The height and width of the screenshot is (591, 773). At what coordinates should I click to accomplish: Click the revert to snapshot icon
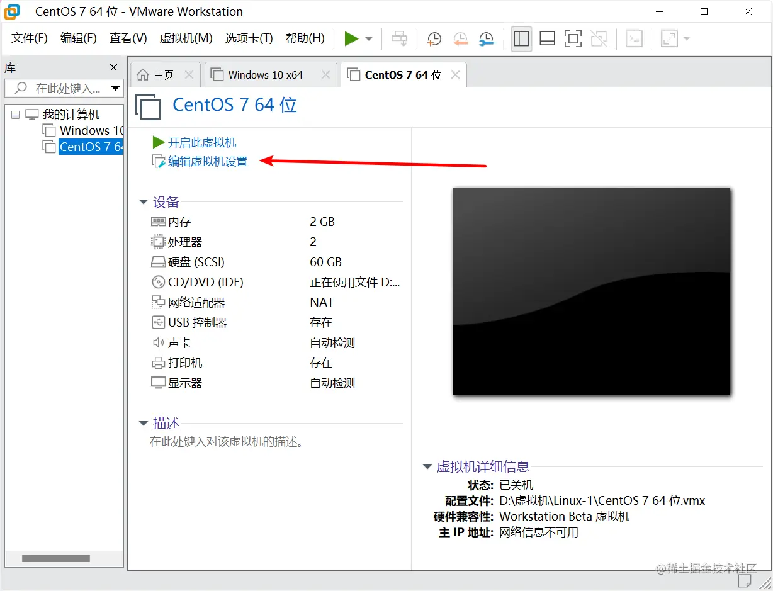tap(460, 39)
